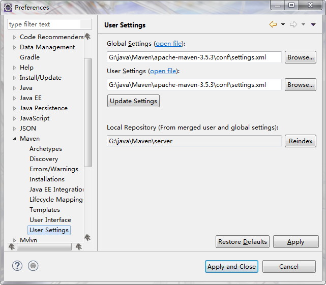Select Maven category in tree
Viewport: 326px width, 285px height.
coord(29,139)
